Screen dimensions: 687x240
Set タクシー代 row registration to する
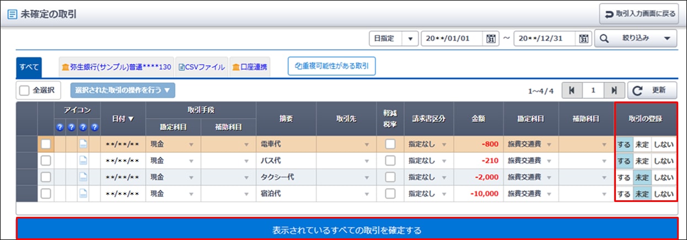pos(624,178)
